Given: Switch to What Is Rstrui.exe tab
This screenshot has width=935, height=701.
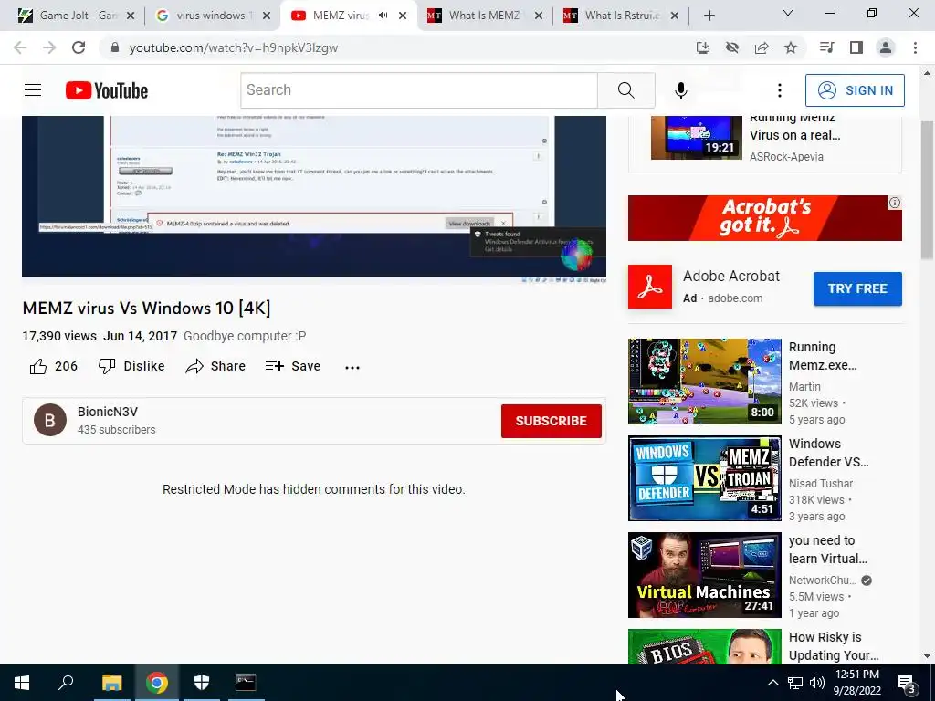Looking at the screenshot, I should [621, 16].
